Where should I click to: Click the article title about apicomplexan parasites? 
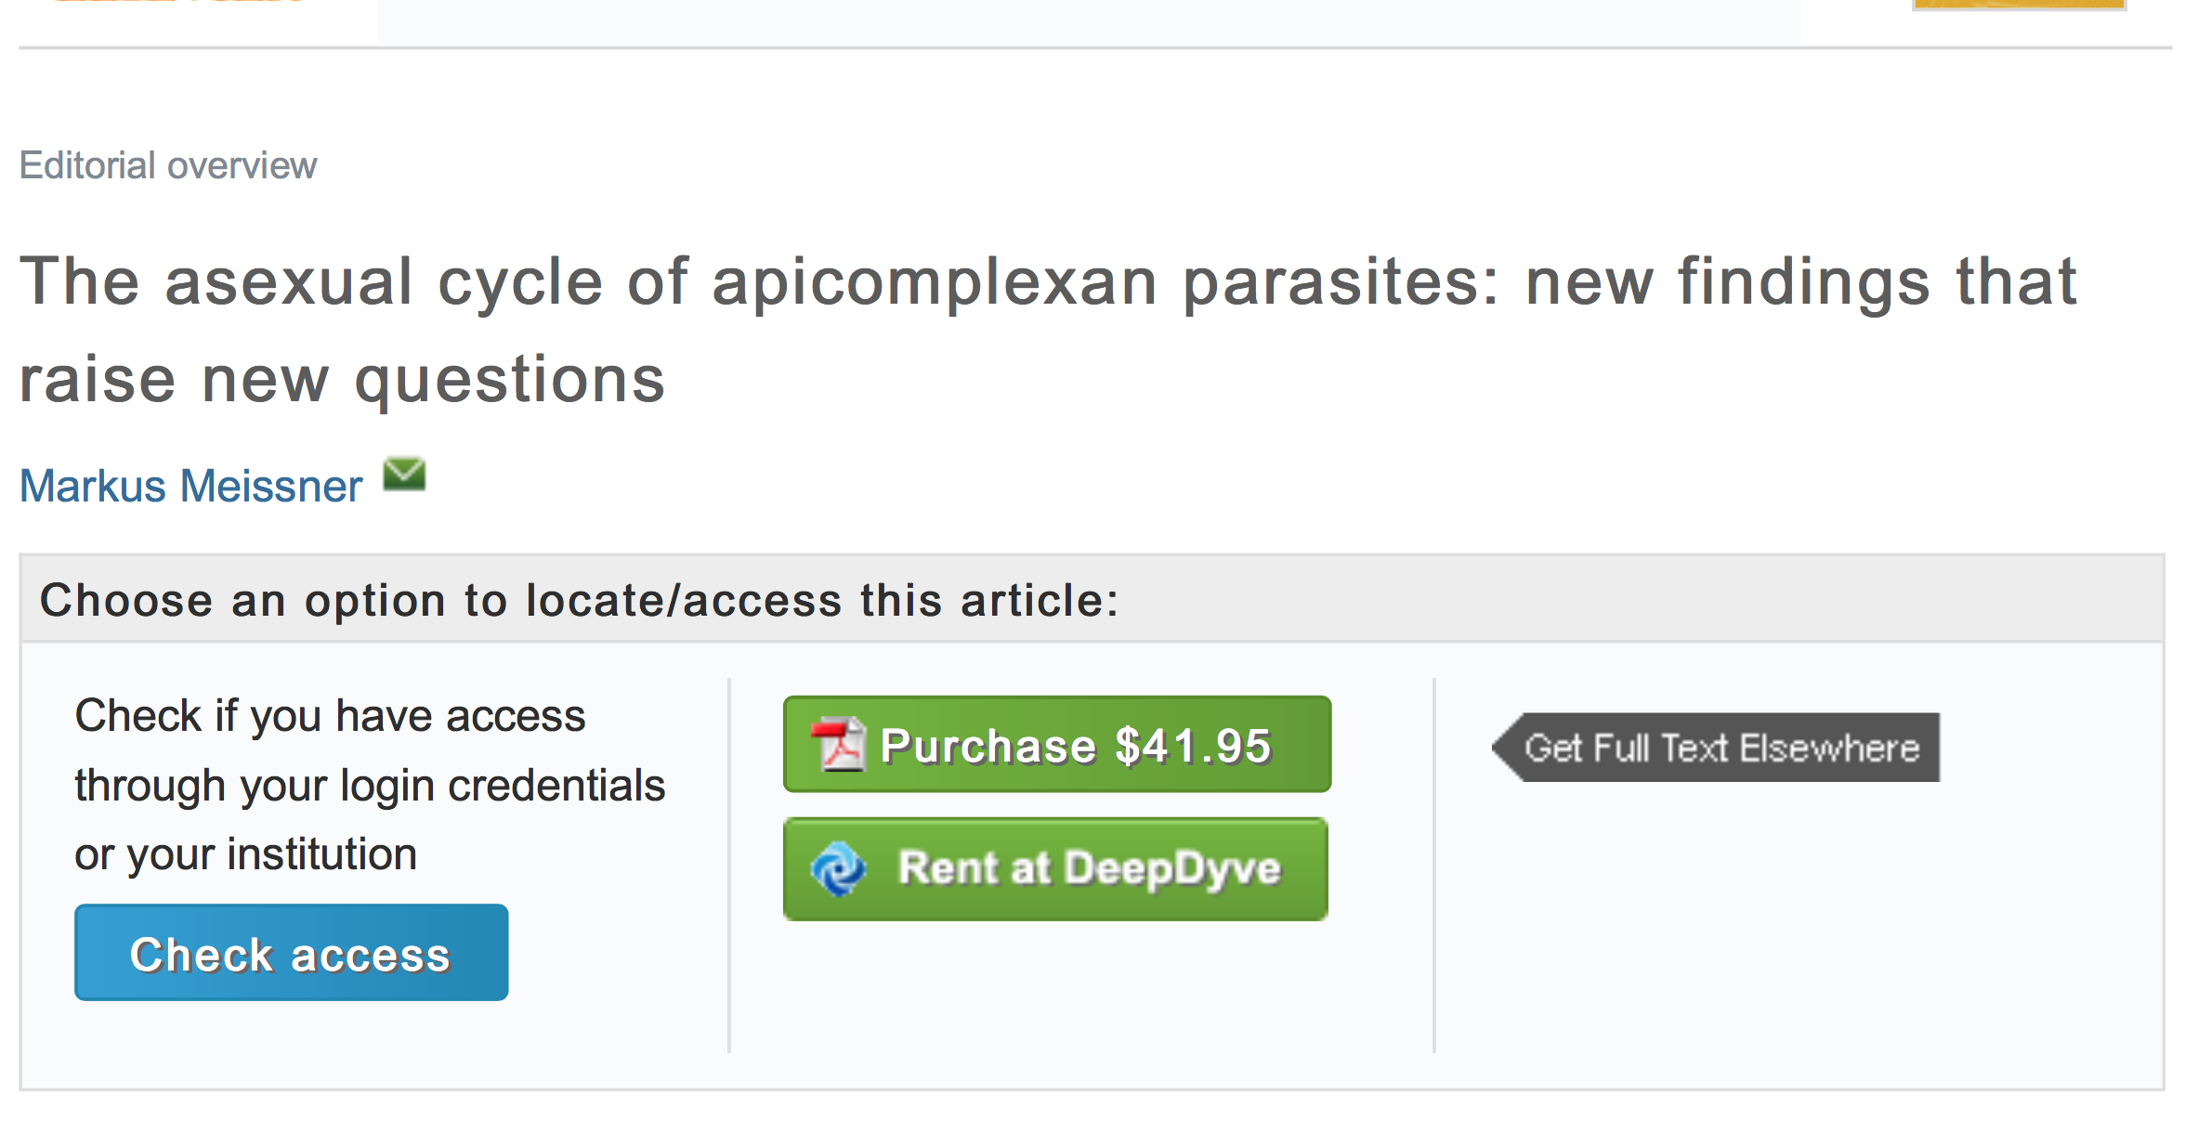pos(1047,281)
